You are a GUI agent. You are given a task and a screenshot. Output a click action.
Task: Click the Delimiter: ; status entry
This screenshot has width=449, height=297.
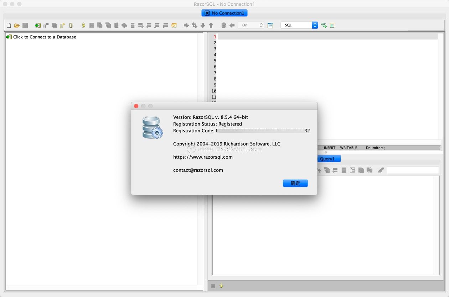pyautogui.click(x=376, y=148)
